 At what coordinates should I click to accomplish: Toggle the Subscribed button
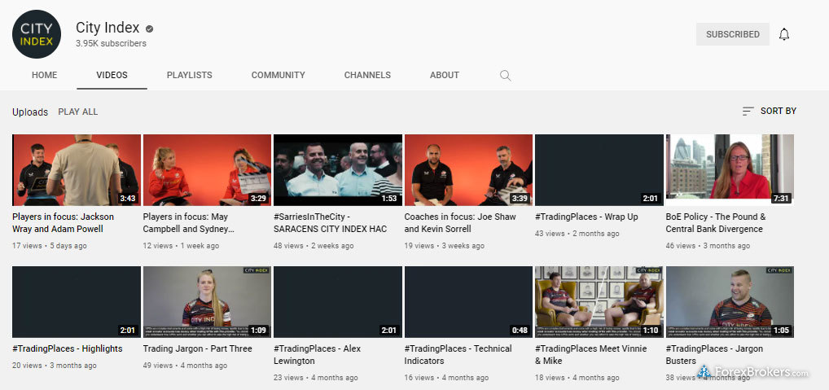tap(732, 34)
